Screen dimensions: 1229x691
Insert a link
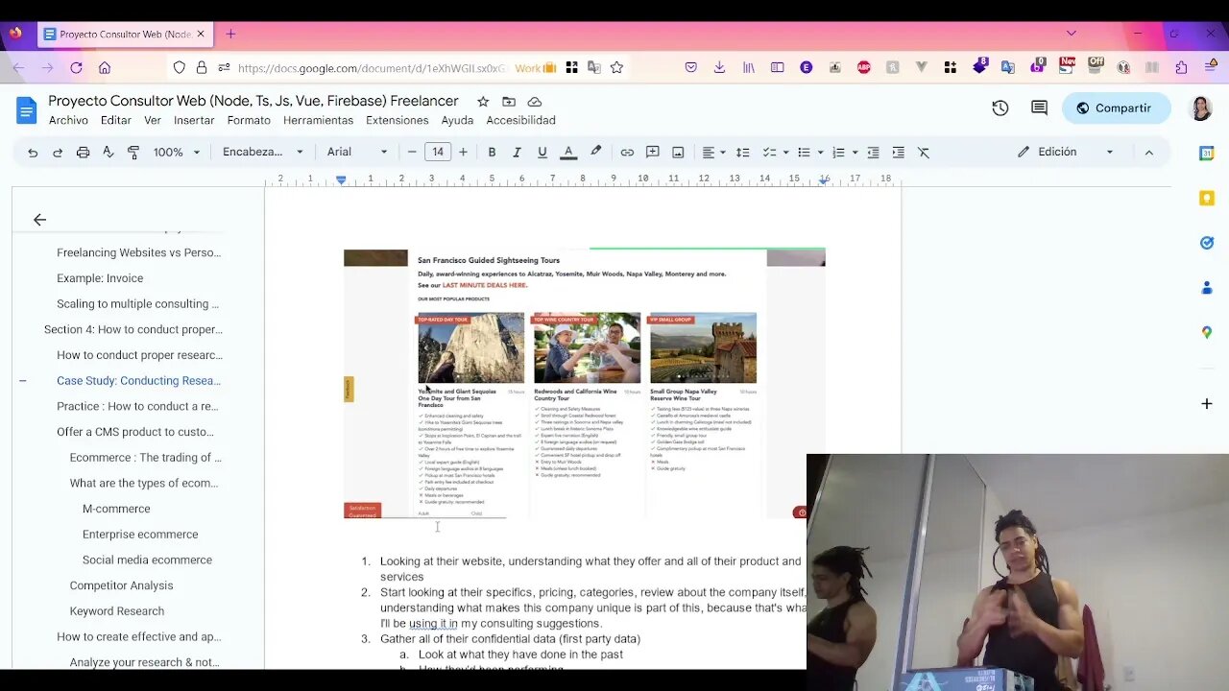[627, 153]
